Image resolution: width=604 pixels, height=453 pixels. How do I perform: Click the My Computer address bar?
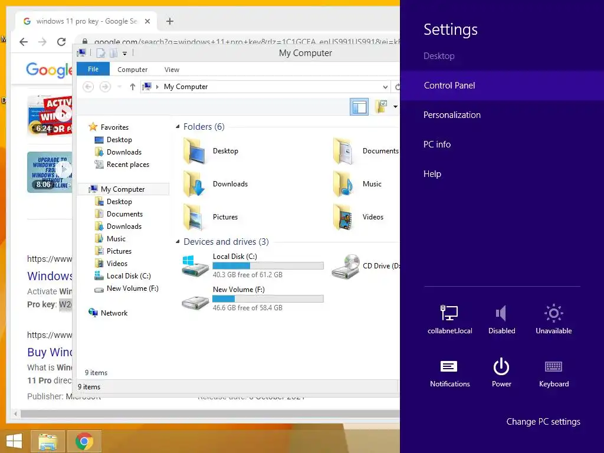point(265,87)
